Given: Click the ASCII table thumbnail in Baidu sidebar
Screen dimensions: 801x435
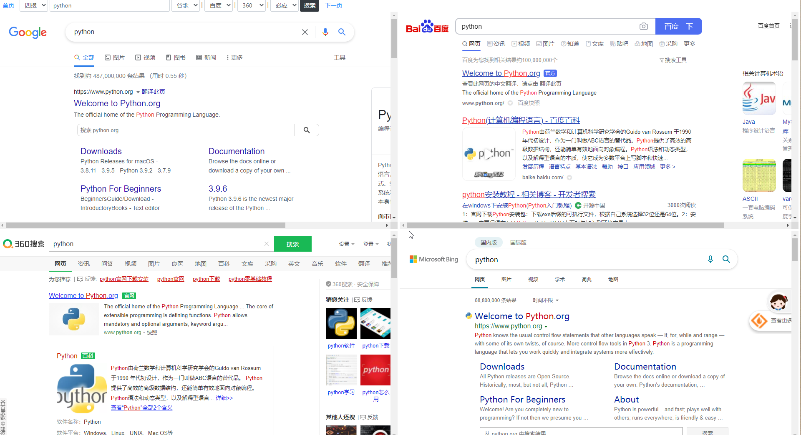Looking at the screenshot, I should 759,175.
